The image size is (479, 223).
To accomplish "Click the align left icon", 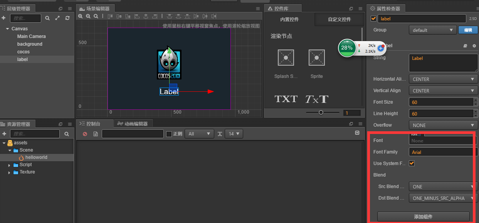I will [x=137, y=16].
